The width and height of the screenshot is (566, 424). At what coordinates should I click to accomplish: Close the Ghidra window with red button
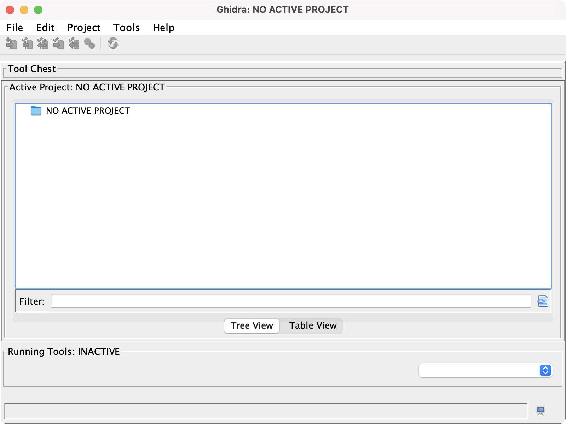[10, 10]
